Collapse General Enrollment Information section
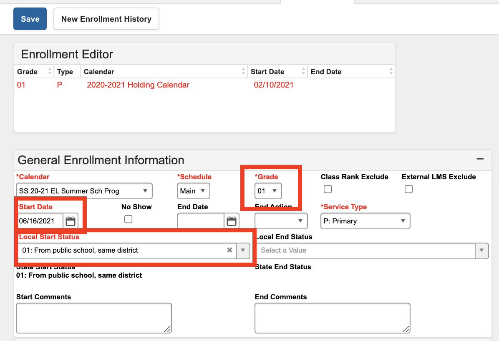 480,159
